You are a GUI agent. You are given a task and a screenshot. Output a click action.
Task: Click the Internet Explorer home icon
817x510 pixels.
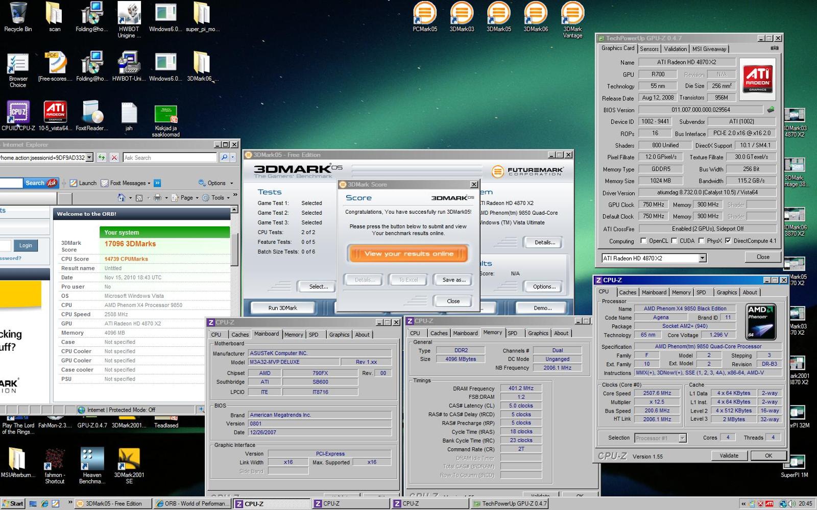tap(121, 197)
